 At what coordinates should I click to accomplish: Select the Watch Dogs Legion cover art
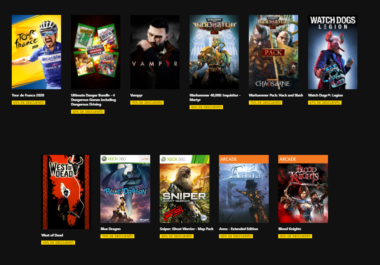tap(332, 52)
